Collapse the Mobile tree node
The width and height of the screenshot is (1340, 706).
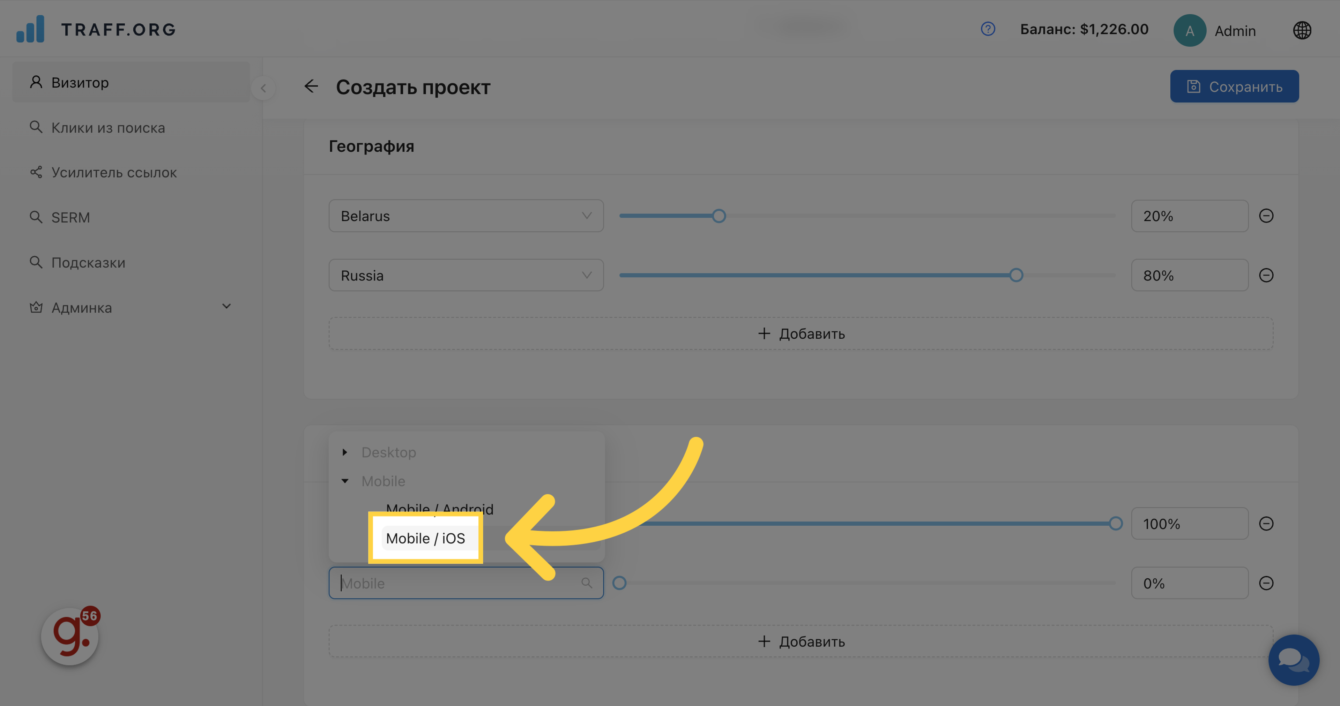pyautogui.click(x=345, y=481)
